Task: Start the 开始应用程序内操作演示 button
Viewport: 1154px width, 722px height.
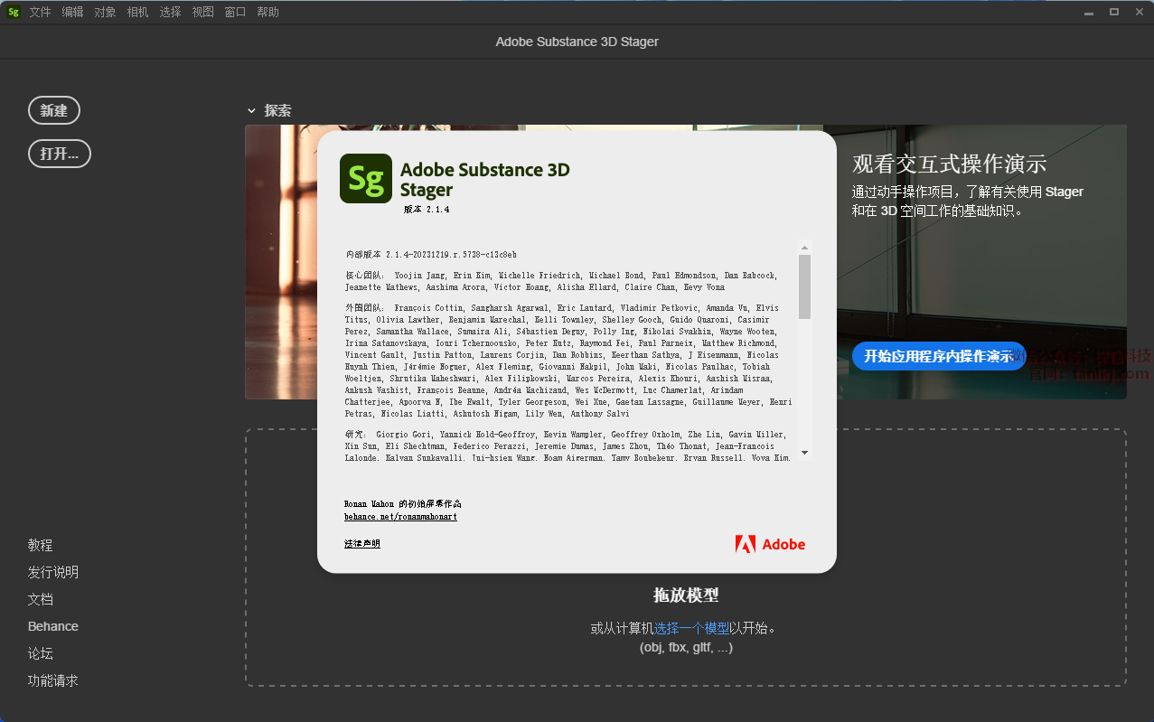Action: 938,356
